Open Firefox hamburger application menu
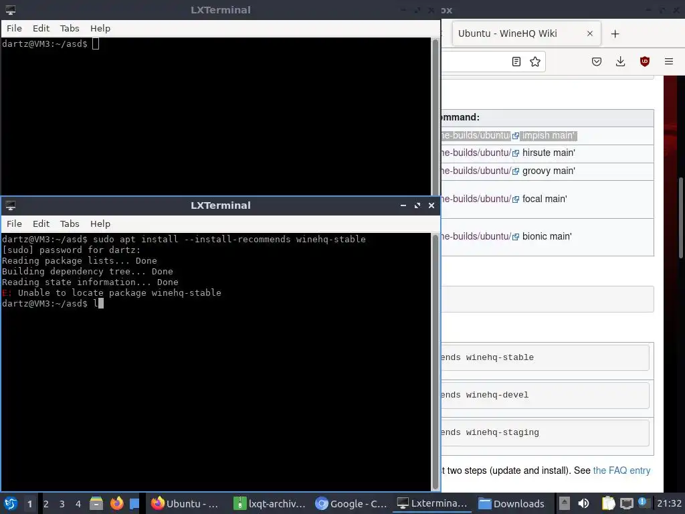The image size is (685, 514). [x=669, y=62]
